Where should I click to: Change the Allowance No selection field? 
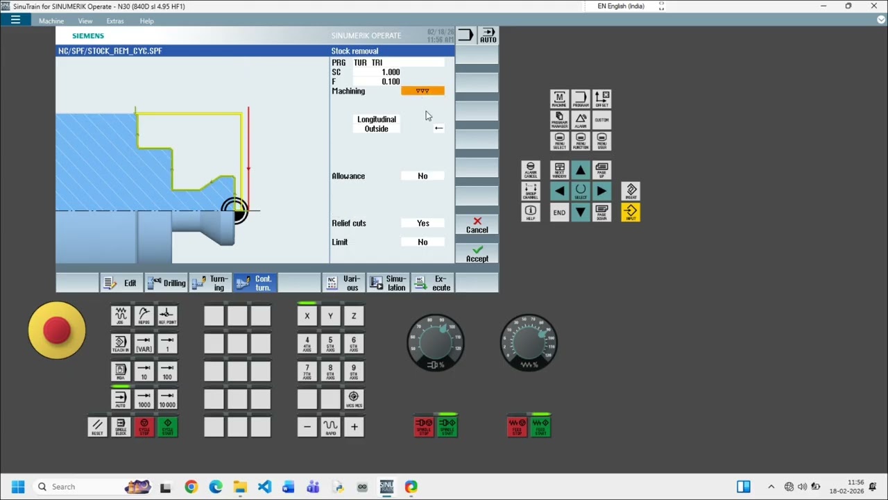point(422,176)
